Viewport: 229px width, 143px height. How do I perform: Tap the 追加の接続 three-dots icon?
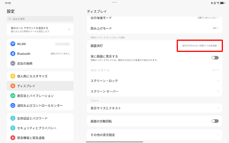coord(13,63)
